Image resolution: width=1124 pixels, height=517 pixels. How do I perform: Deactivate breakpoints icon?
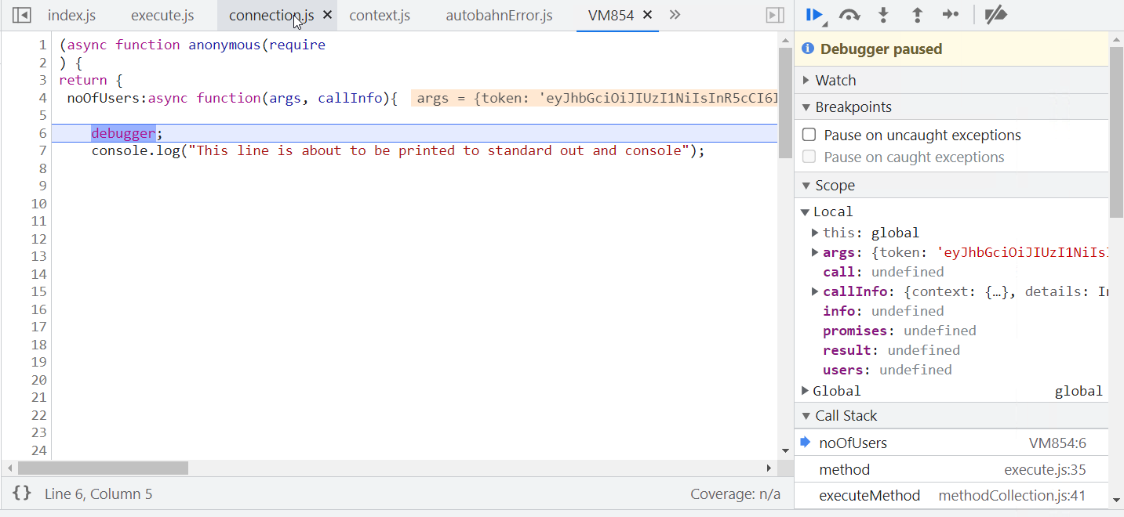[x=996, y=15]
